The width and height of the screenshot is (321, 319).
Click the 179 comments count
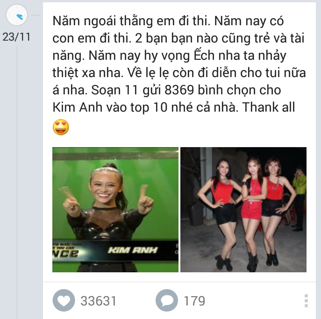pos(194,301)
